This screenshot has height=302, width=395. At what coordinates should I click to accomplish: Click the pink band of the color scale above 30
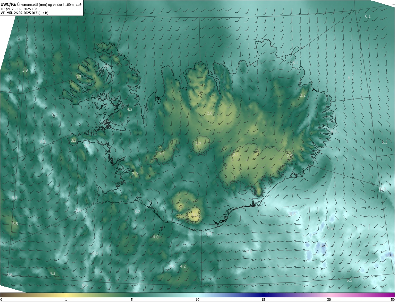pos(329,295)
